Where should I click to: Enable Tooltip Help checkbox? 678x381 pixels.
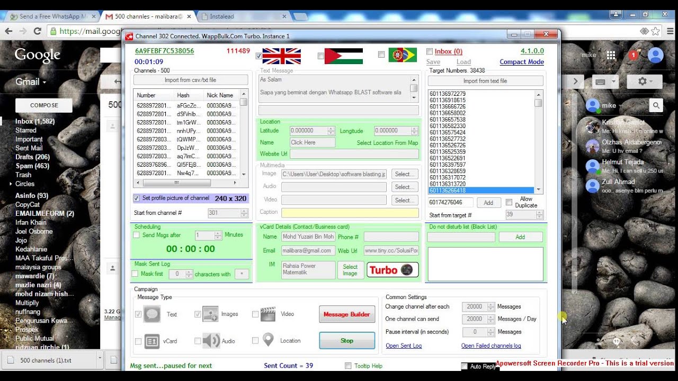pyautogui.click(x=348, y=366)
